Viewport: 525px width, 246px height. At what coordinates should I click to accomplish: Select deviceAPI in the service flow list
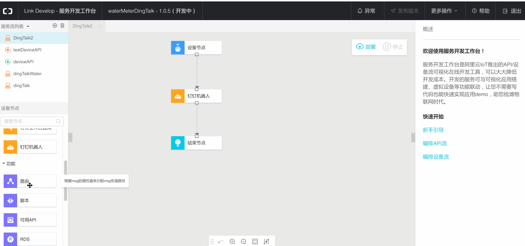34,62
